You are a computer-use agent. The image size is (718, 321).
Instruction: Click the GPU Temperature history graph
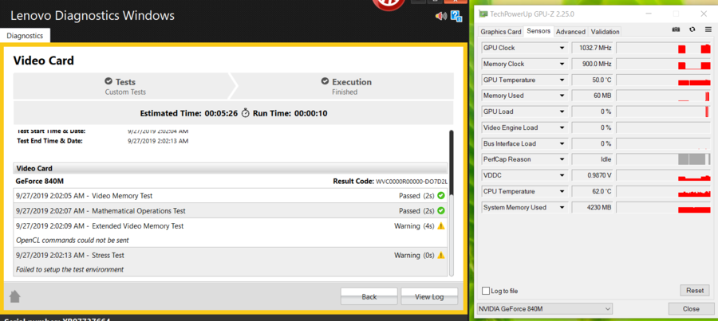(x=663, y=80)
